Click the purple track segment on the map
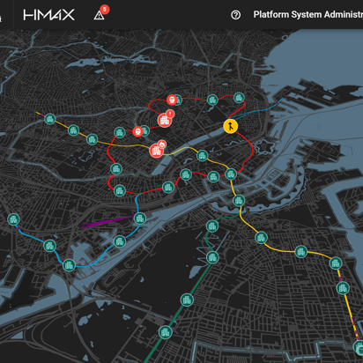This screenshot has width=363, height=363. click(107, 222)
